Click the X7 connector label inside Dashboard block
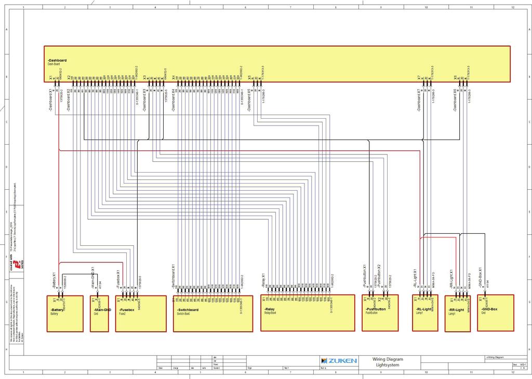Image resolution: width=532 pixels, height=379 pixels. point(419,78)
